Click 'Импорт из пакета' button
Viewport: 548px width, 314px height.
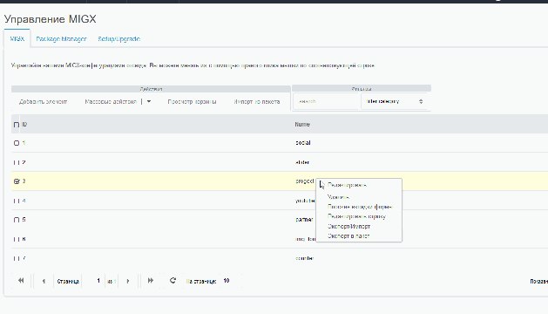[257, 101]
